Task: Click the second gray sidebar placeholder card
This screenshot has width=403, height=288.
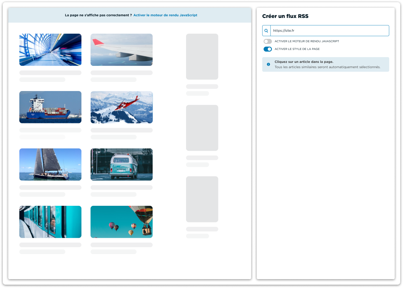Action: coord(202,128)
